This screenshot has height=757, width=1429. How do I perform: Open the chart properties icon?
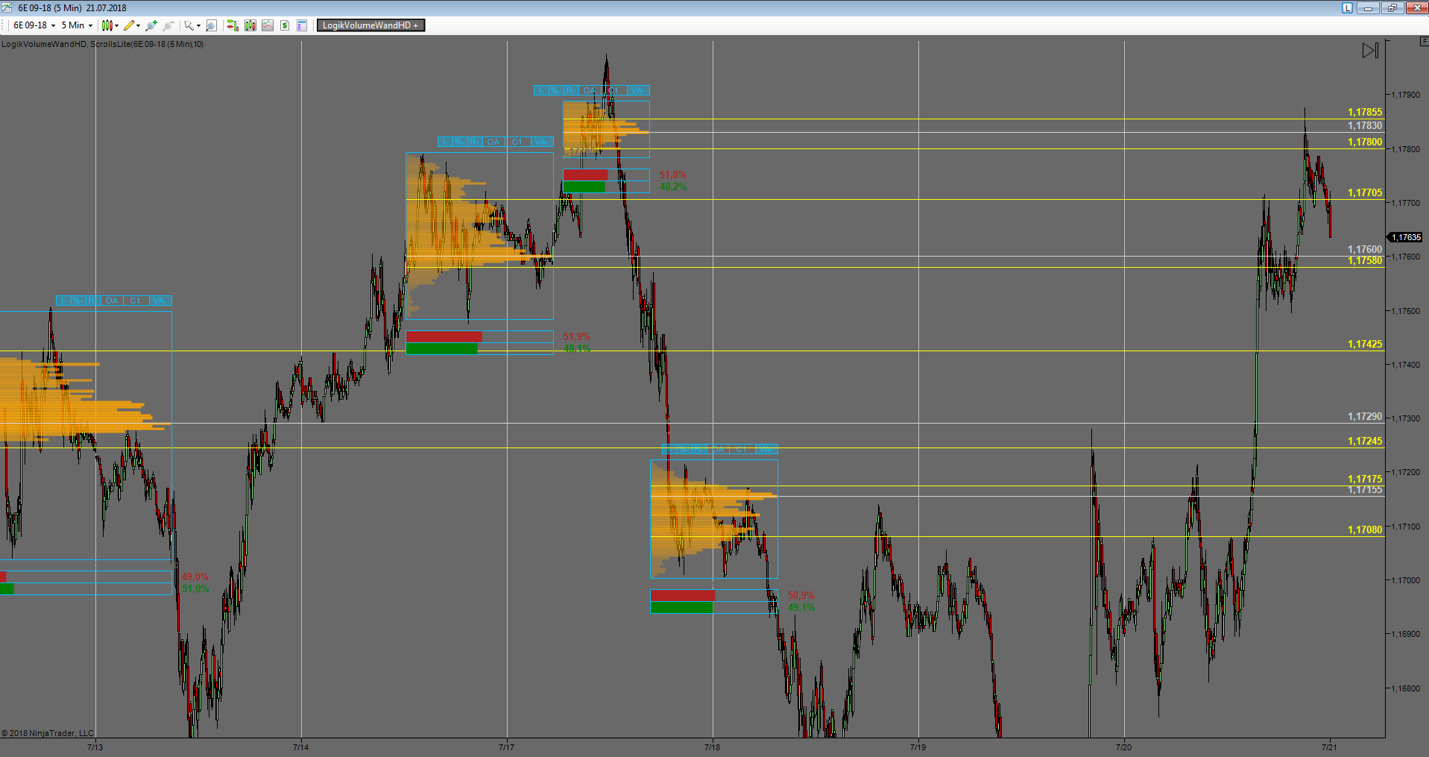(x=302, y=25)
